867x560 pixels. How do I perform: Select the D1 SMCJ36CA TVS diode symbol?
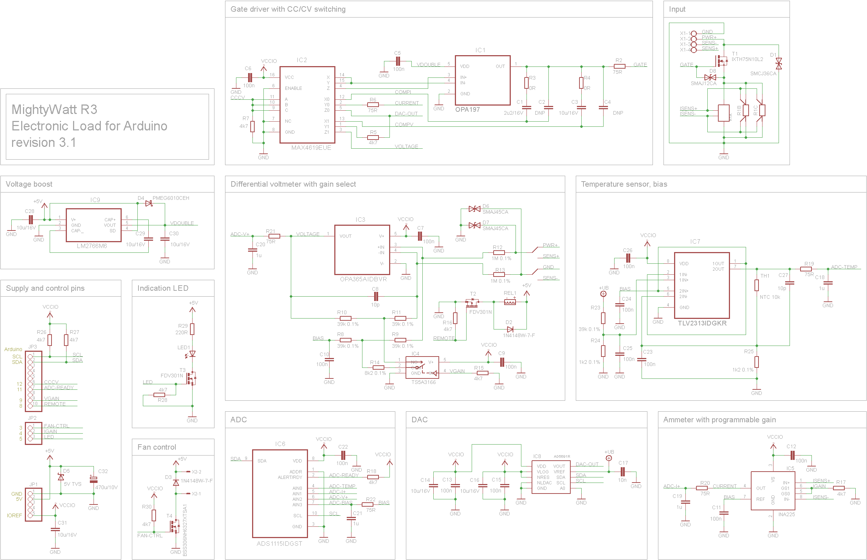(779, 63)
